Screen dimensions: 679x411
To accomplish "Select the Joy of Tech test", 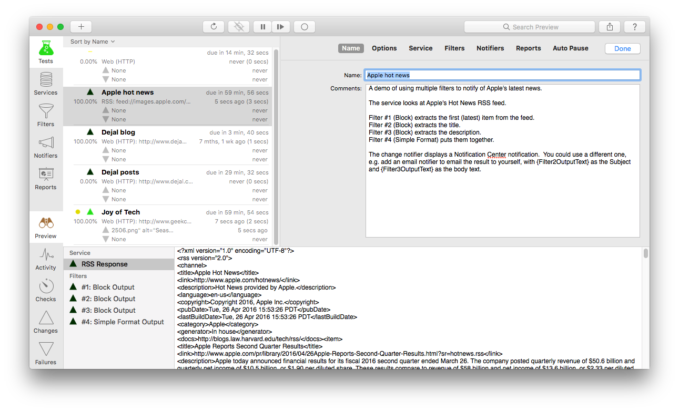I will tap(168, 225).
